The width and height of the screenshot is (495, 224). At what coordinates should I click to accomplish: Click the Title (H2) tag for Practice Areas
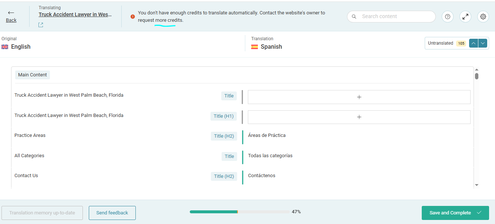(x=224, y=136)
